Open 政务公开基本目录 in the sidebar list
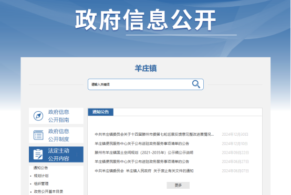The height and width of the screenshot is (195, 291). click(x=48, y=191)
